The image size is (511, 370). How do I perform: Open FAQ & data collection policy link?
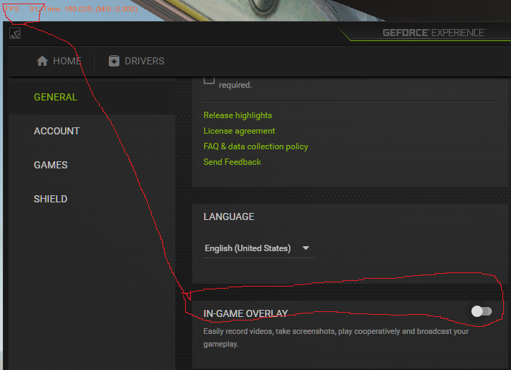tap(256, 146)
